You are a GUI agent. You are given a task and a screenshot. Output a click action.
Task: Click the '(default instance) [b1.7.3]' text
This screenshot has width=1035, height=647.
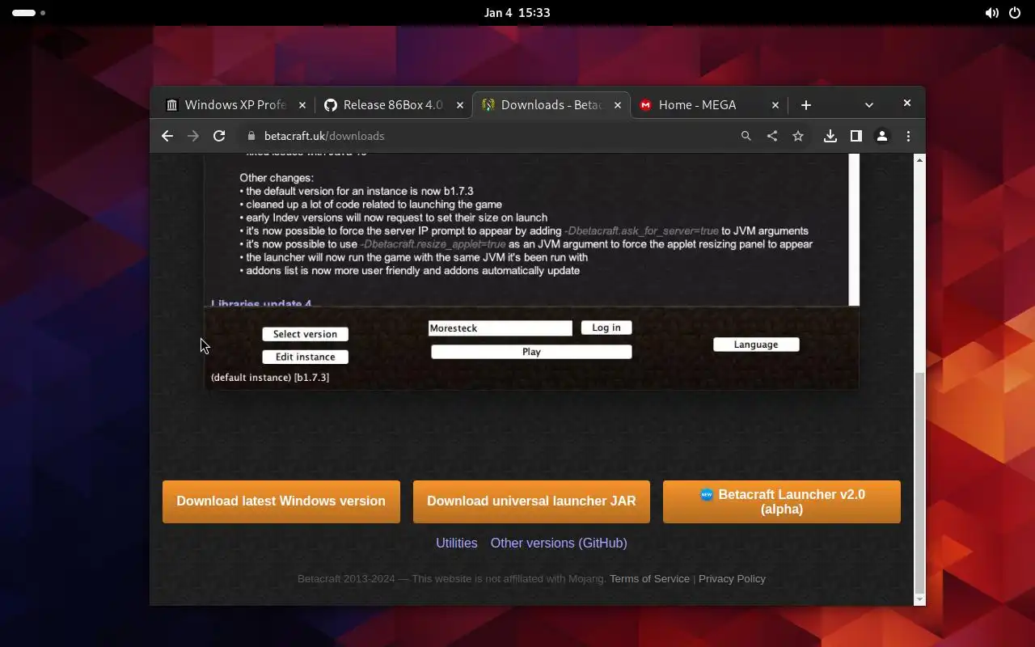click(x=270, y=378)
